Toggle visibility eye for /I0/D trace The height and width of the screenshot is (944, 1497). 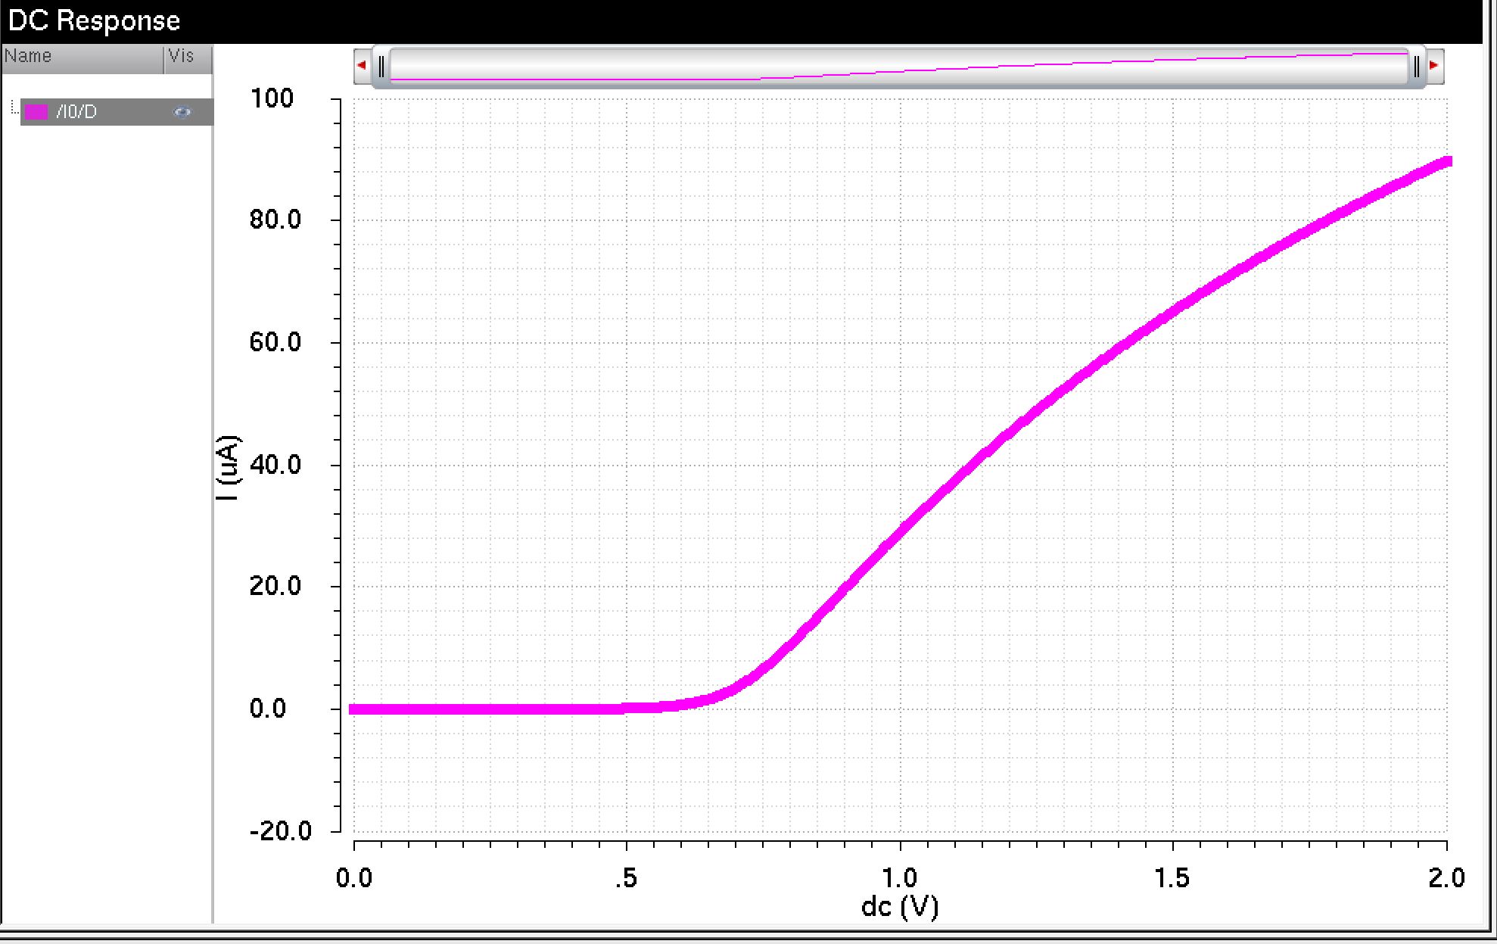click(x=182, y=112)
